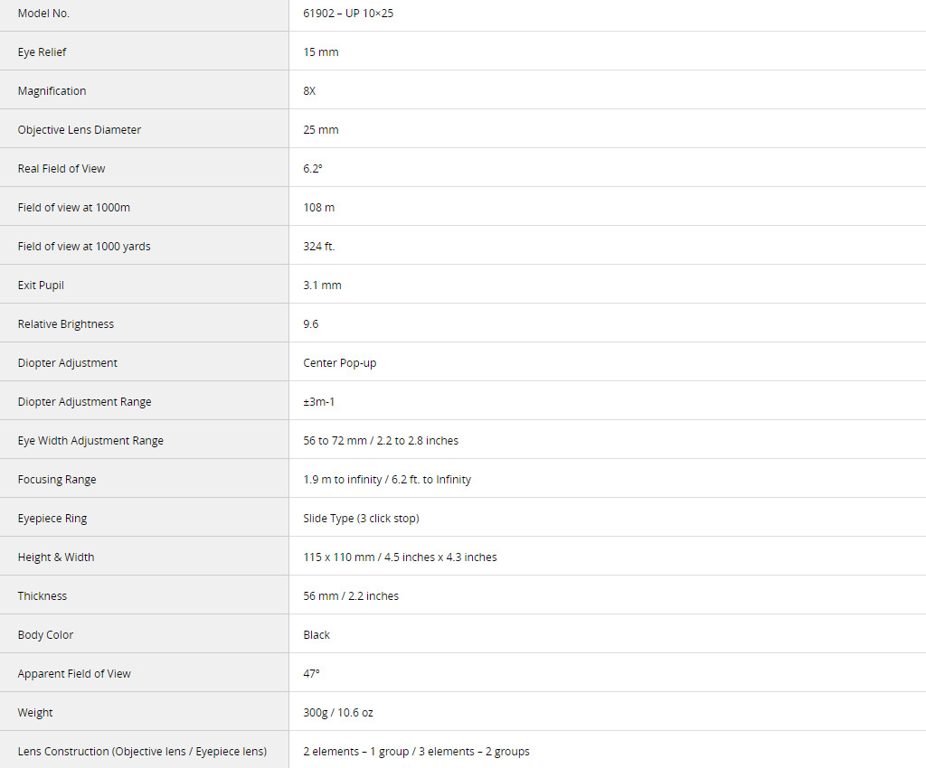Select the '9.6' relative brightness value

pos(311,324)
